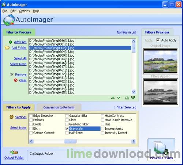Toggle the Auto Apply checkbox
Viewport: 183px width, 165px height.
(x=158, y=40)
